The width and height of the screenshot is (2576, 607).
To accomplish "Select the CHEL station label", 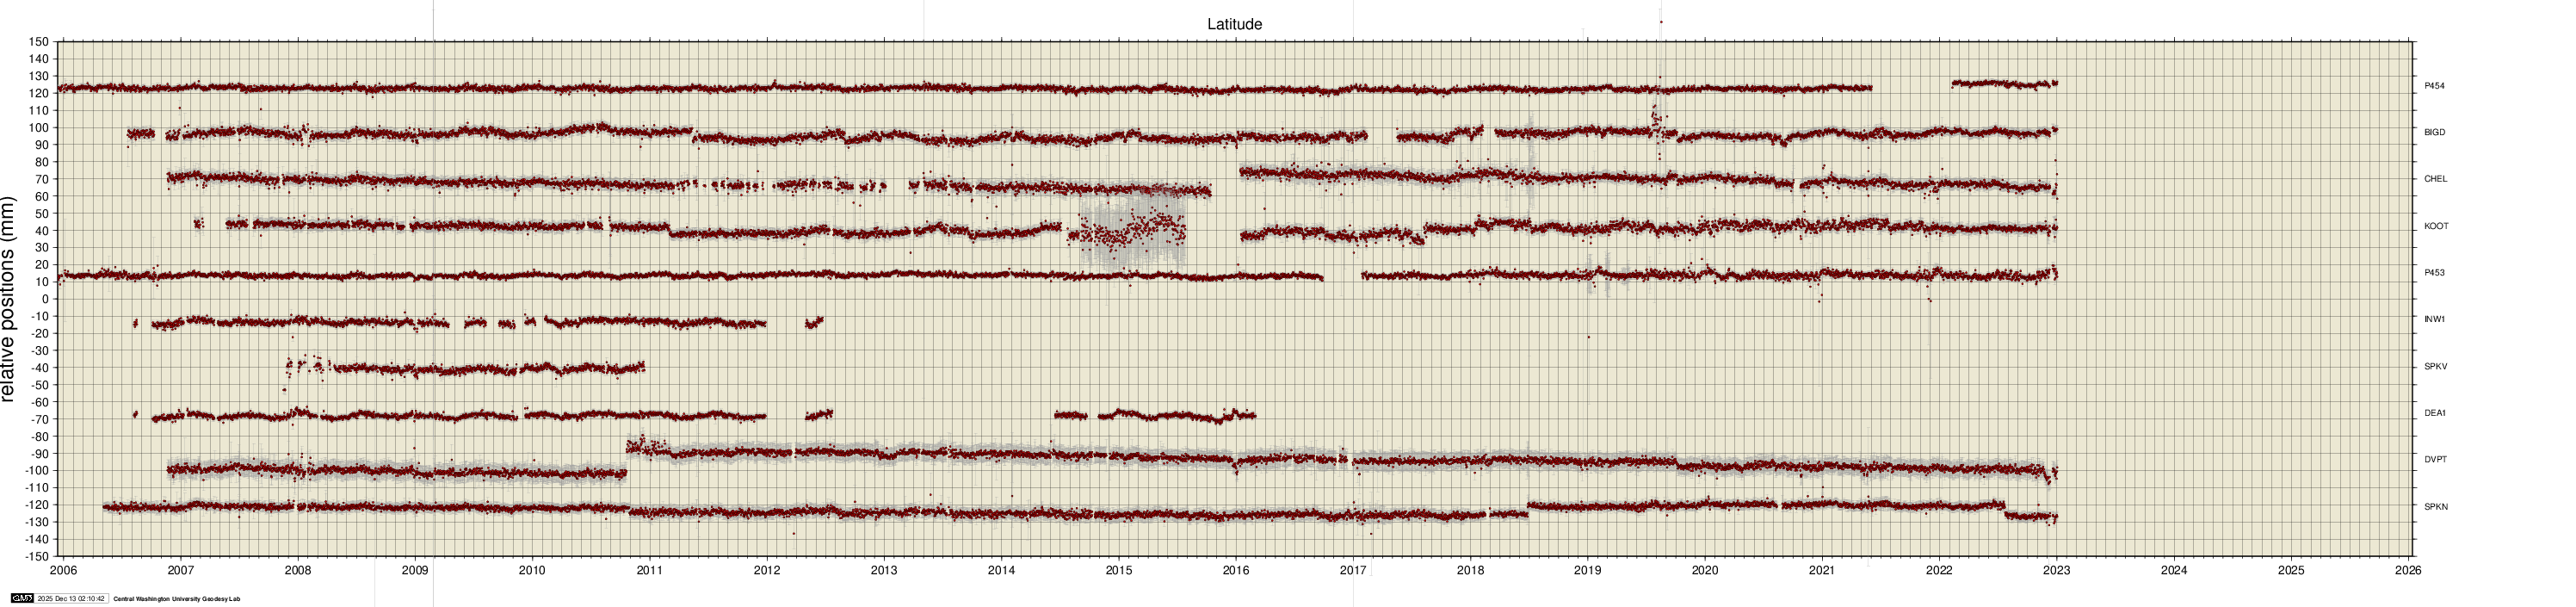I will tap(2435, 179).
